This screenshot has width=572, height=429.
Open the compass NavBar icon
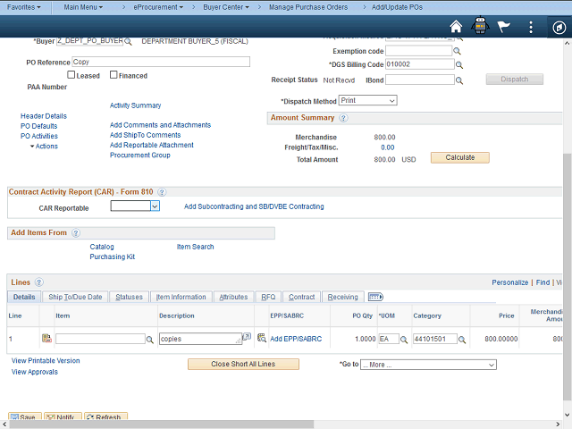click(557, 26)
